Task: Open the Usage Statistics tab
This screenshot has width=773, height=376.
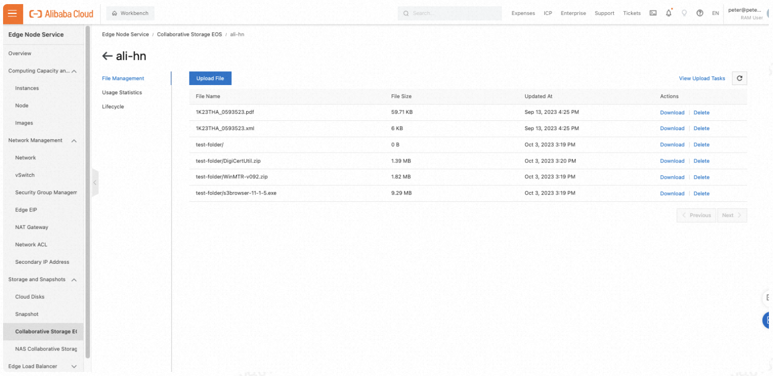Action: click(x=122, y=93)
